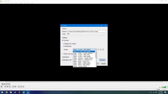
Task: Choose Video - H.264 + MP3 (MP4) highlighted option
Action: 84,51
